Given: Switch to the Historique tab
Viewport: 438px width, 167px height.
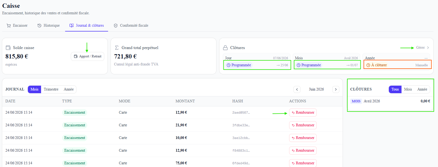Looking at the screenshot, I should pyautogui.click(x=48, y=26).
